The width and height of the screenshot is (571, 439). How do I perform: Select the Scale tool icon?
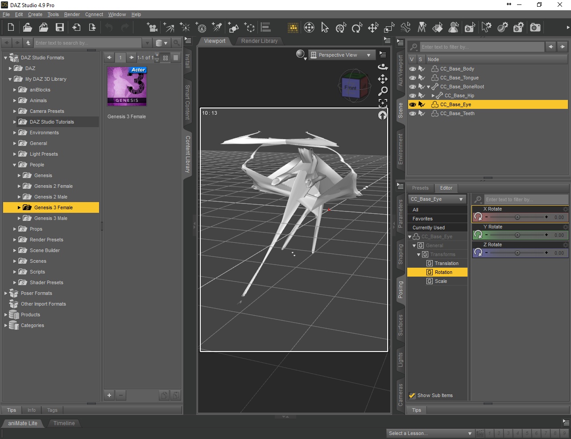pyautogui.click(x=389, y=28)
